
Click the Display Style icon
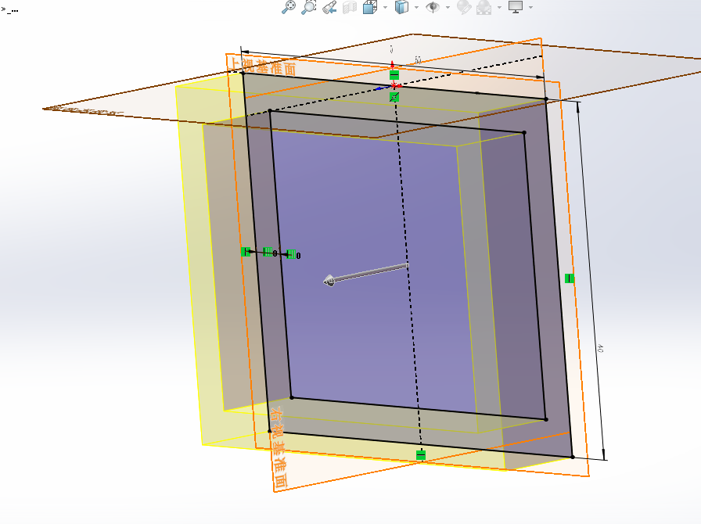pos(401,7)
